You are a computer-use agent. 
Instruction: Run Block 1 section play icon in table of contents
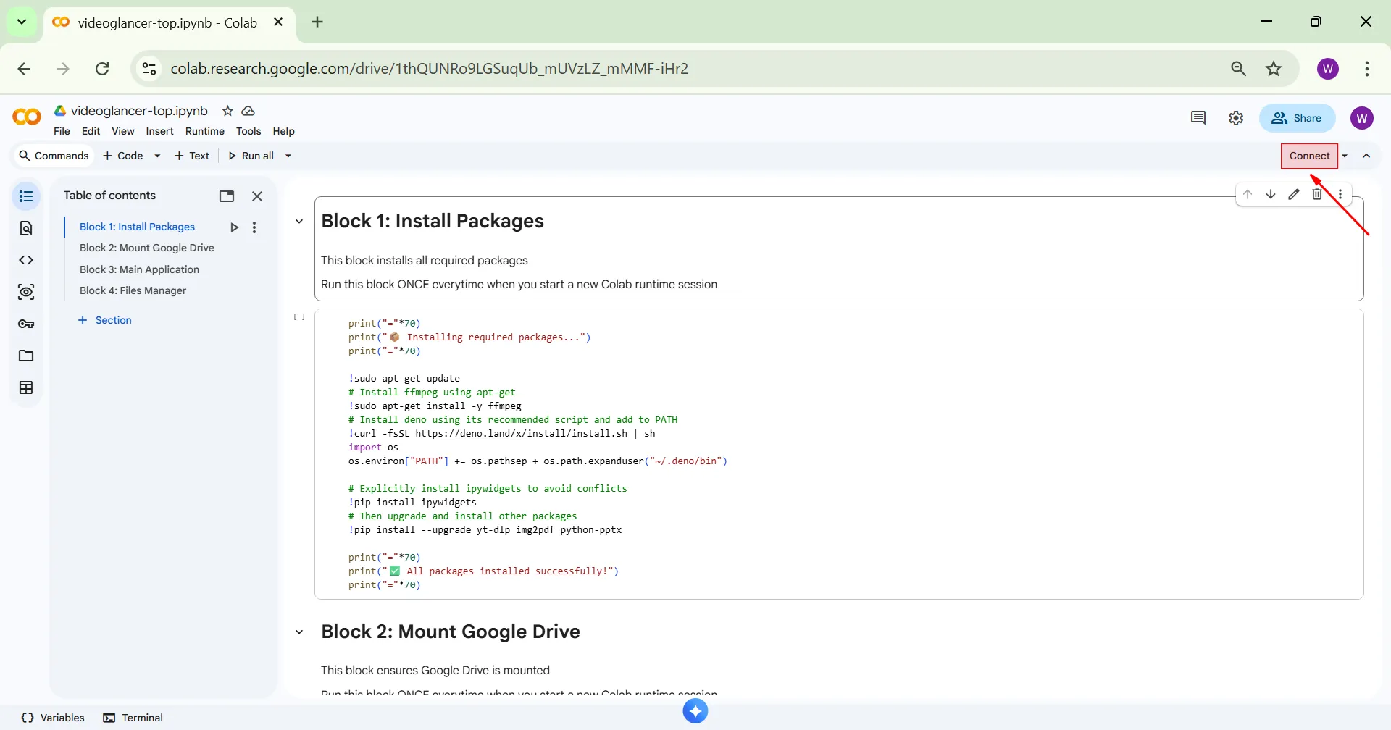[x=234, y=227]
